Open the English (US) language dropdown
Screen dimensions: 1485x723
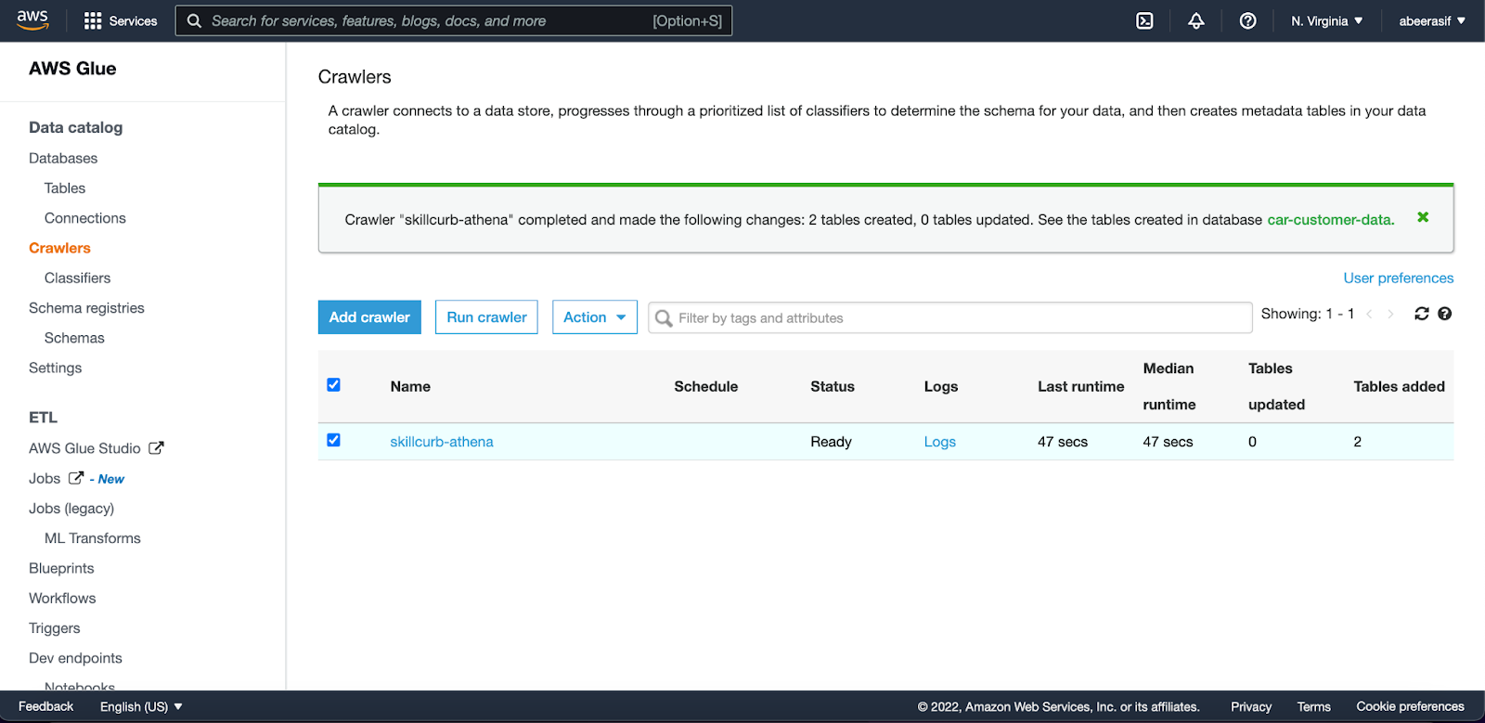click(141, 706)
